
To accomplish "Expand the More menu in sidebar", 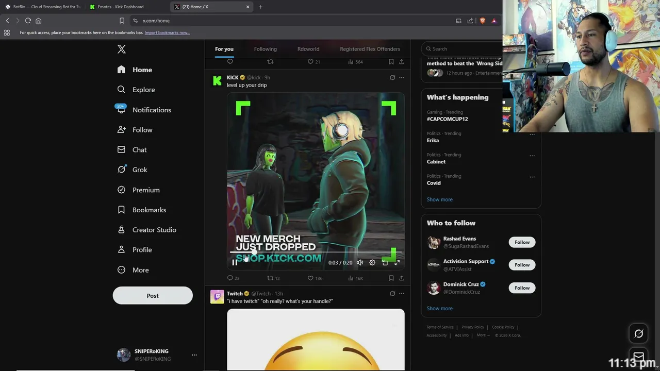I will click(x=133, y=269).
